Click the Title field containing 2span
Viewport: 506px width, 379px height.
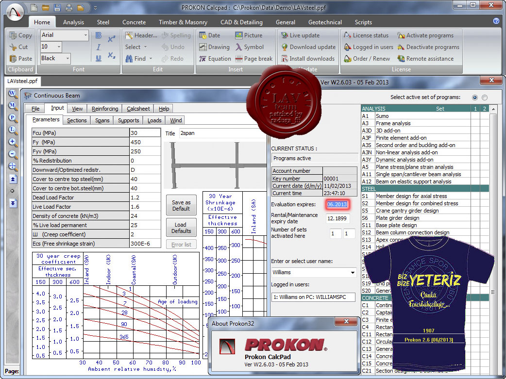[x=223, y=133]
